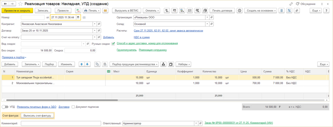Click the paperclip attached files icon
Viewport: 333px width, 127px height.
point(297,11)
